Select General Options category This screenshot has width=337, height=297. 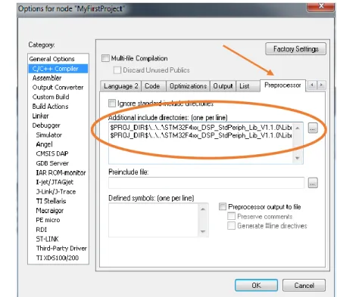click(x=51, y=59)
